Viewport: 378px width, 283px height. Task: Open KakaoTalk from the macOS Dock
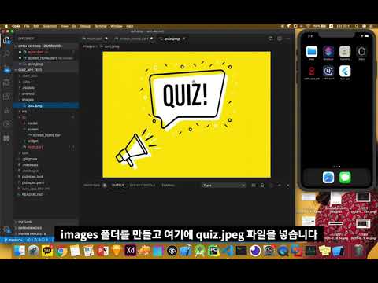point(47,251)
